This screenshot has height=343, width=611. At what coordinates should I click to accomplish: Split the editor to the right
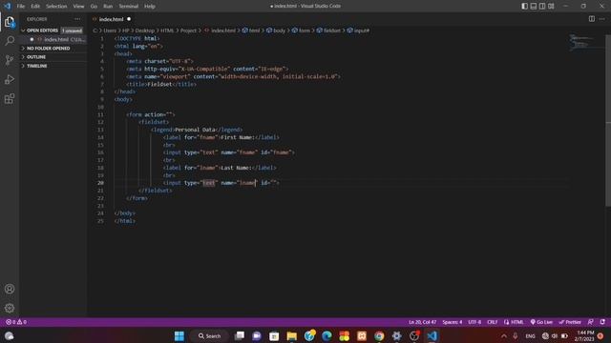tap(592, 19)
